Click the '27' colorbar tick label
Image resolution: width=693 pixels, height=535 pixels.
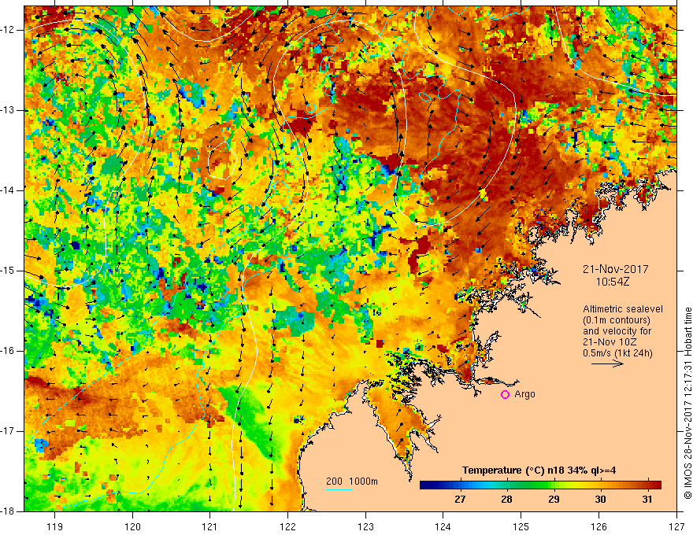tap(460, 500)
